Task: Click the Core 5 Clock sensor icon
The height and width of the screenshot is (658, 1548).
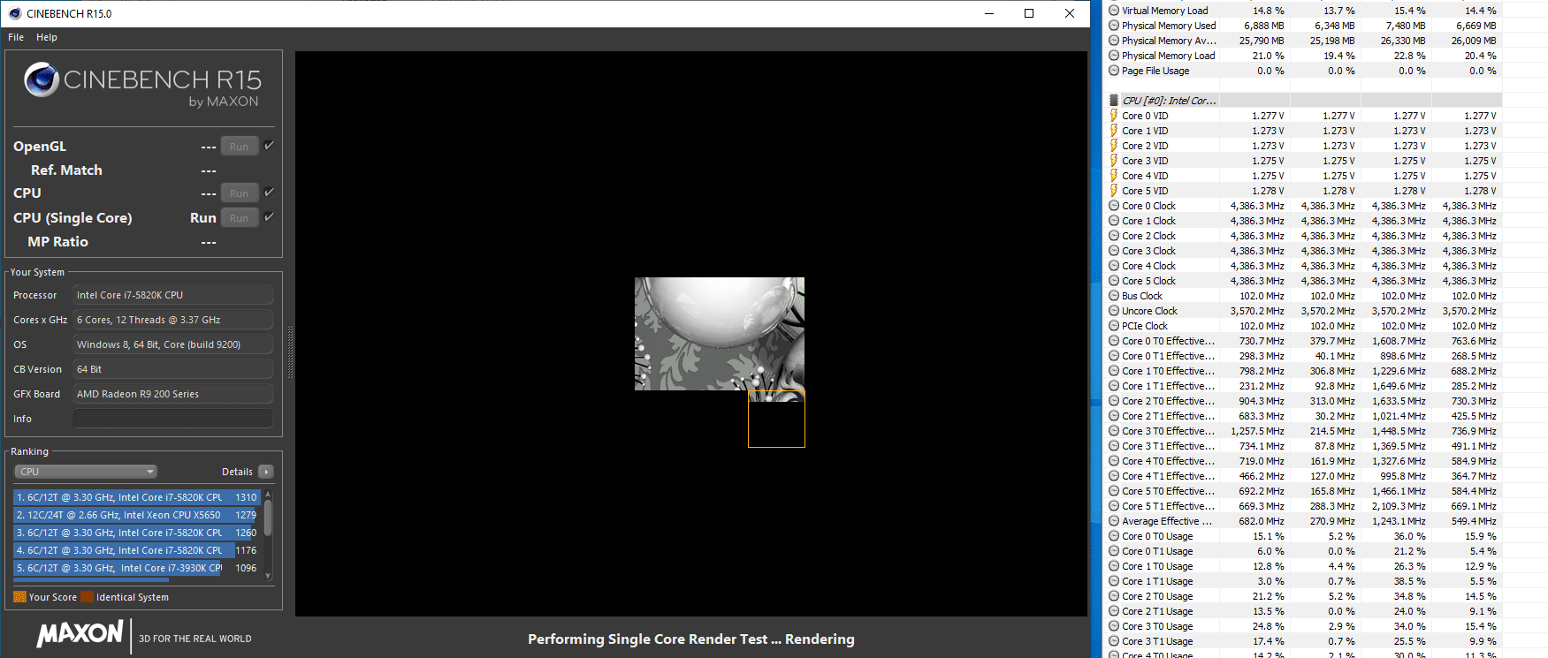Action: [x=1114, y=281]
